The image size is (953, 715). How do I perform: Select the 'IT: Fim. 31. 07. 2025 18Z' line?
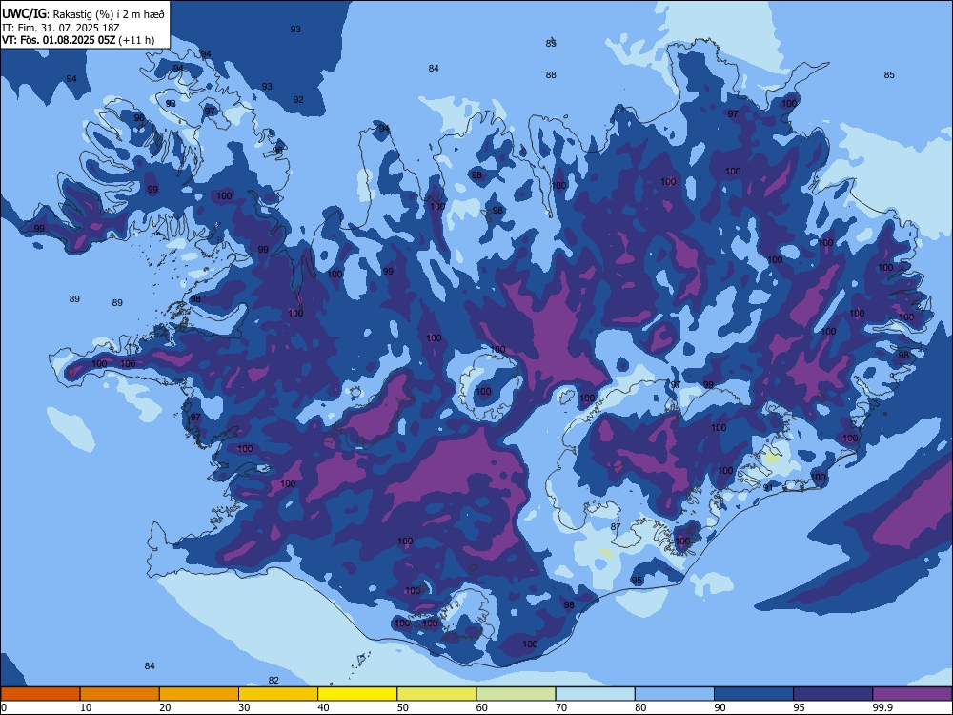tap(62, 28)
